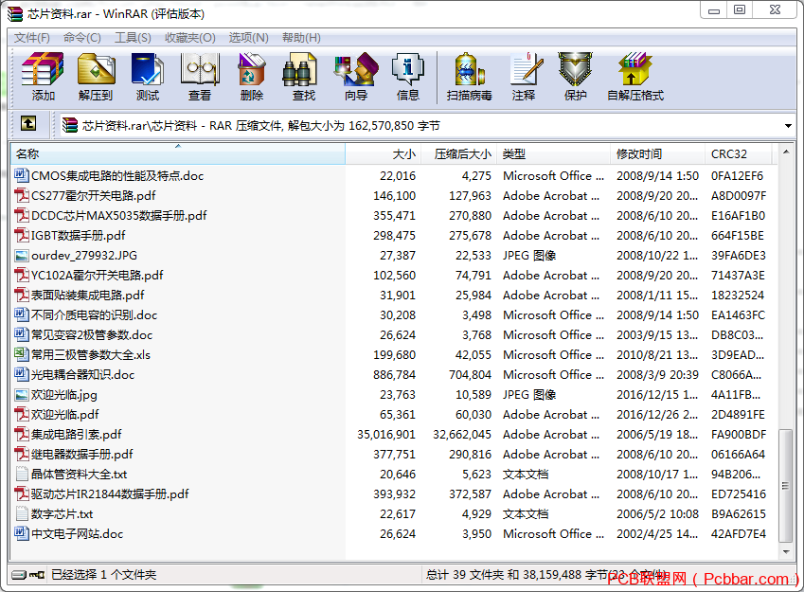Open the Options (选项) menu

[249, 38]
